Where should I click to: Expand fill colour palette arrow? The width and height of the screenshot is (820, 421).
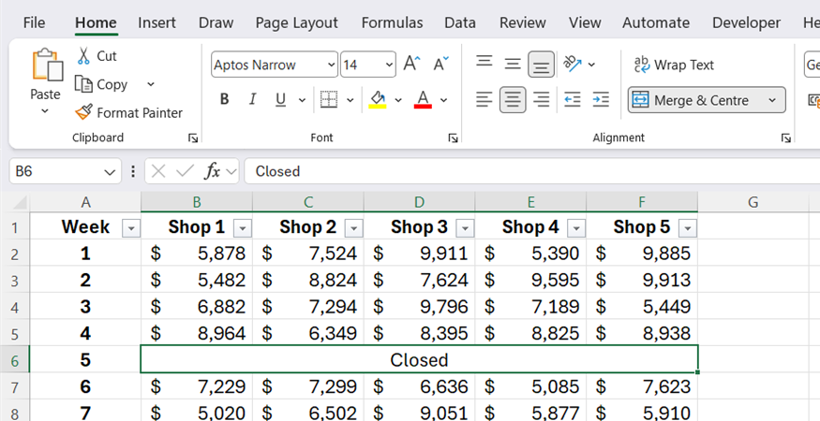point(398,100)
